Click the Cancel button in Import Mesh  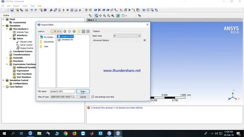click(x=83, y=97)
